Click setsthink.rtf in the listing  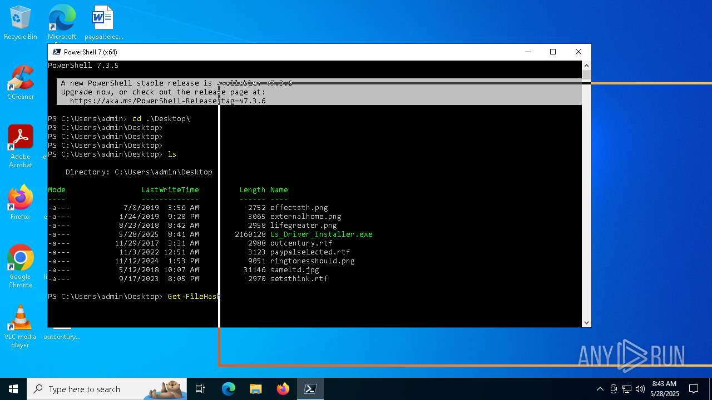point(299,279)
